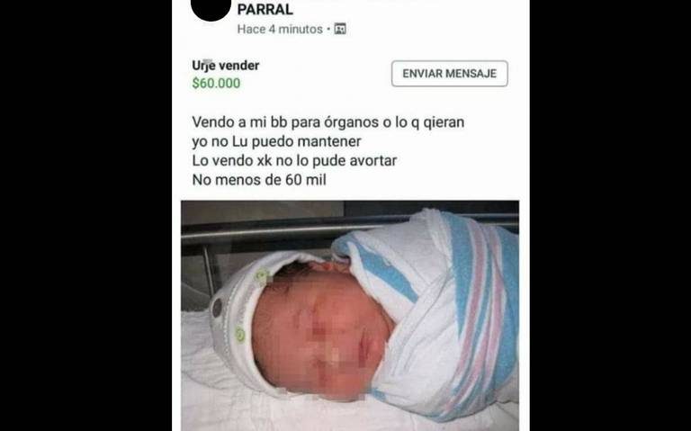The width and height of the screenshot is (691, 431).
Task: Click the text 'No menos de 60 mil'
Action: 259,180
